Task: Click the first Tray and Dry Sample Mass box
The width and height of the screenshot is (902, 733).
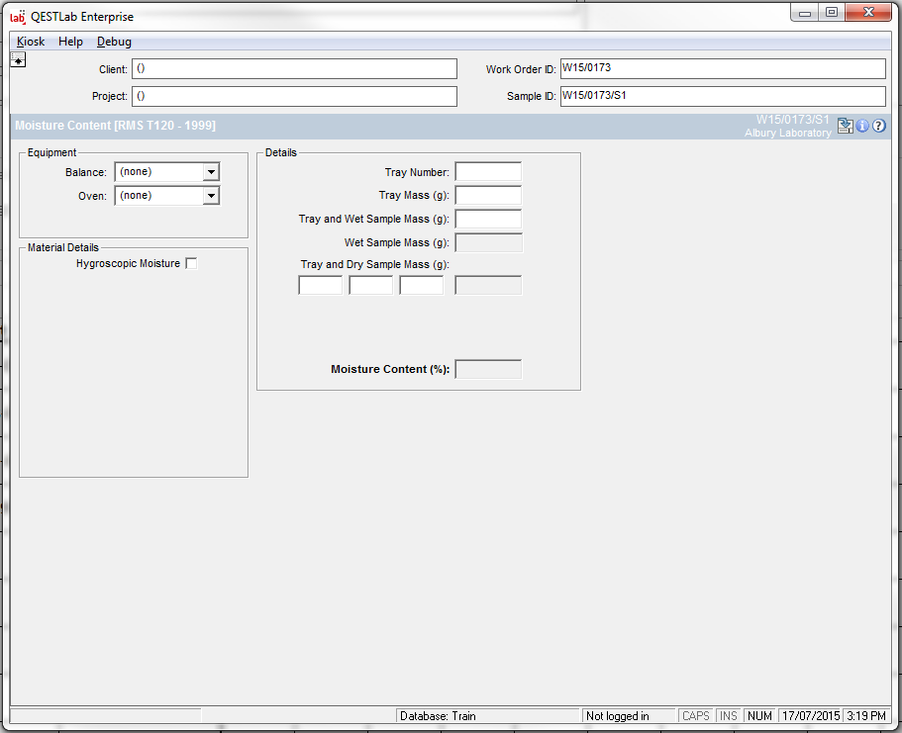Action: [x=320, y=286]
